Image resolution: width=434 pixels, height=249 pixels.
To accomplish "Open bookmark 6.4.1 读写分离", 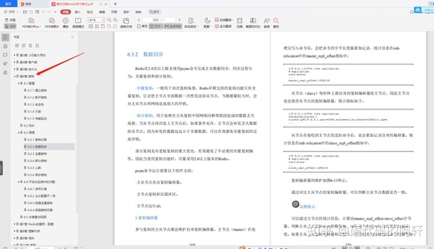I will point(36,189).
